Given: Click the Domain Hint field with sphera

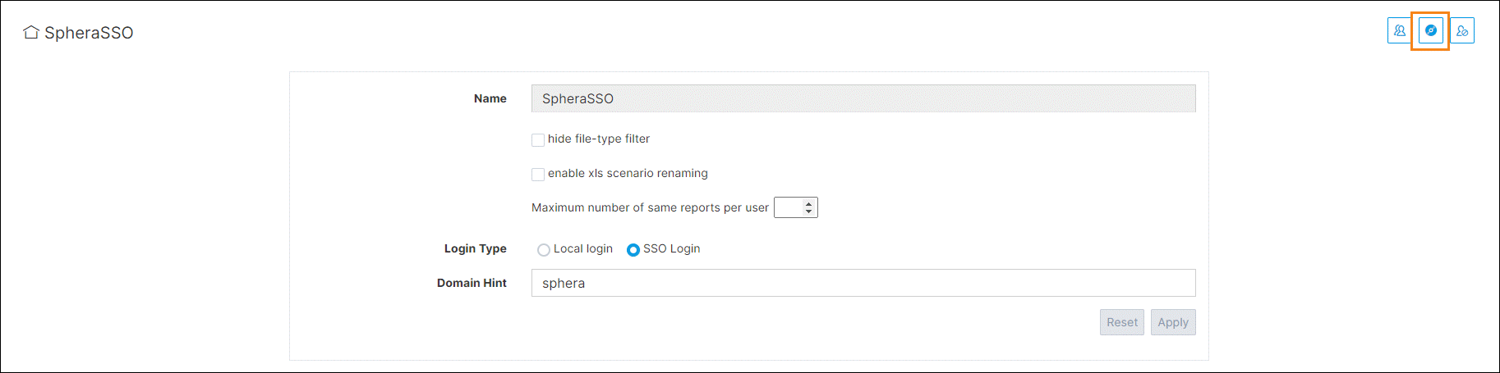Looking at the screenshot, I should coord(863,283).
